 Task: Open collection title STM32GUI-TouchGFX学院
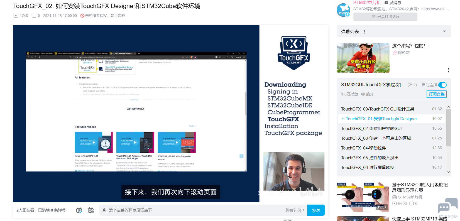[x=373, y=85]
